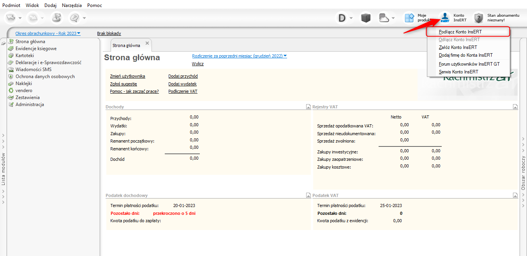Open the Podmiot menu

click(x=11, y=5)
